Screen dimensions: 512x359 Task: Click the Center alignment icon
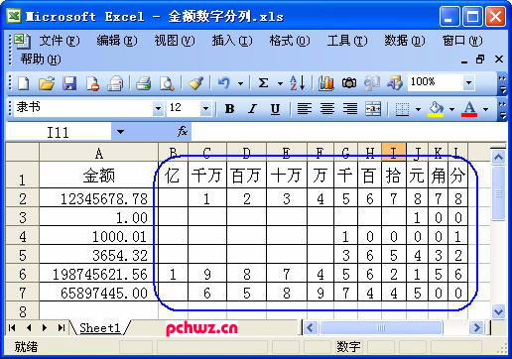[x=327, y=108]
